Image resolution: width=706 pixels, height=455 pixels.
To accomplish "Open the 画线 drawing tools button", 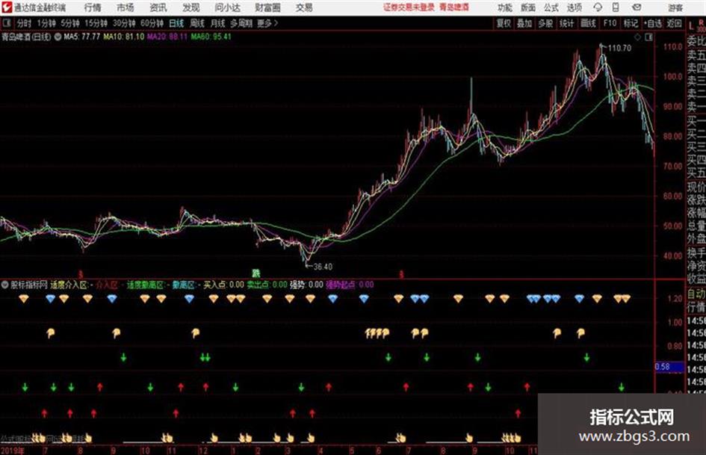I will click(588, 23).
